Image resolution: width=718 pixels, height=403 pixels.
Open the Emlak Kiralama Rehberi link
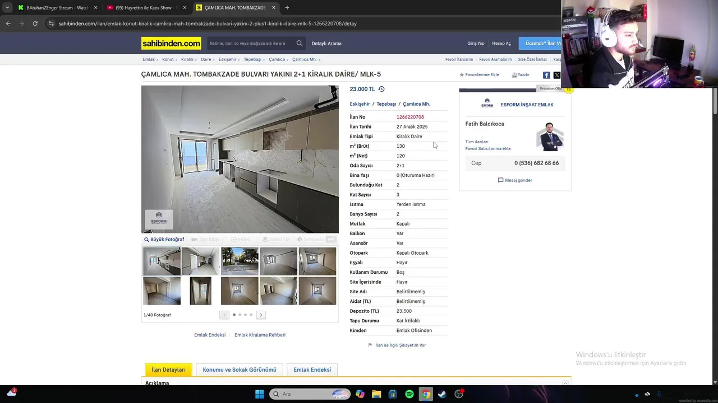(260, 335)
